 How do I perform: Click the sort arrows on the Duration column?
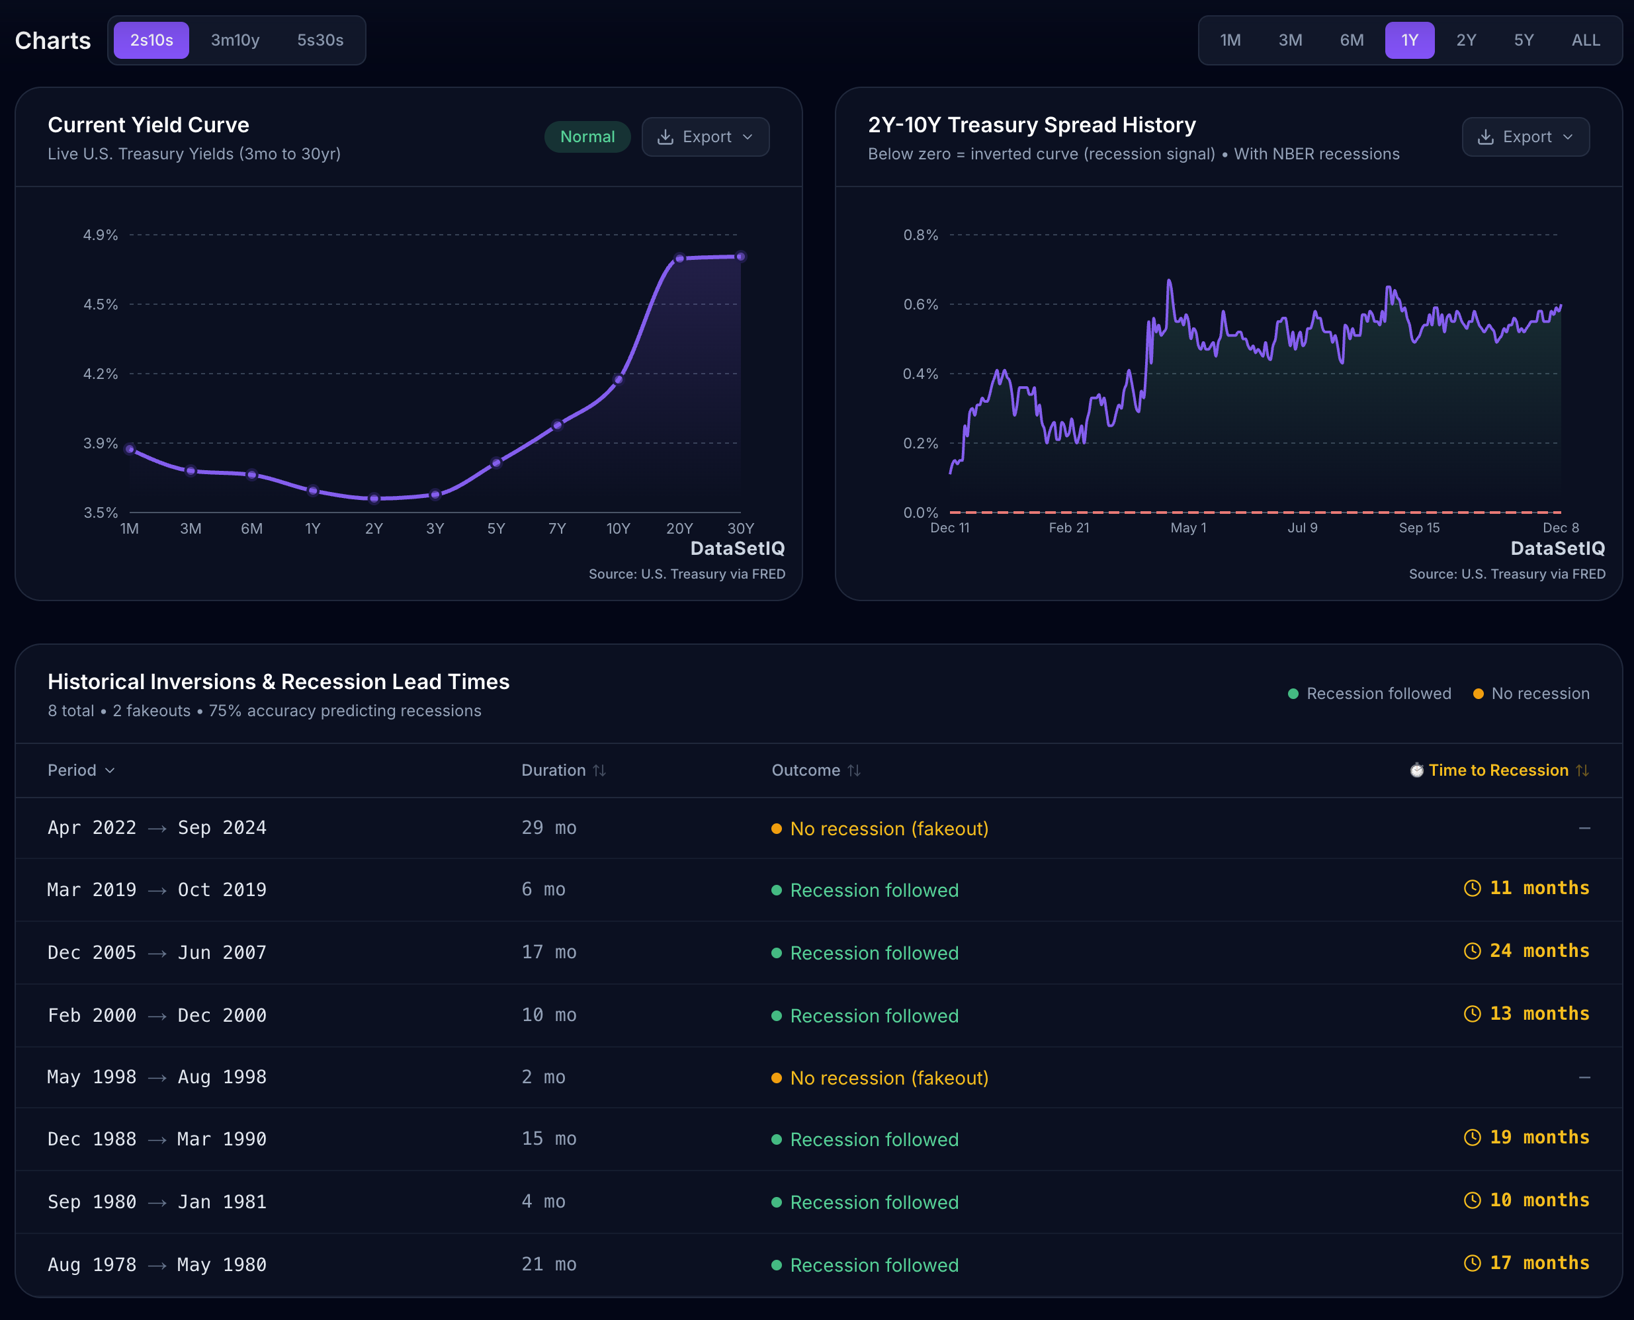click(x=601, y=770)
